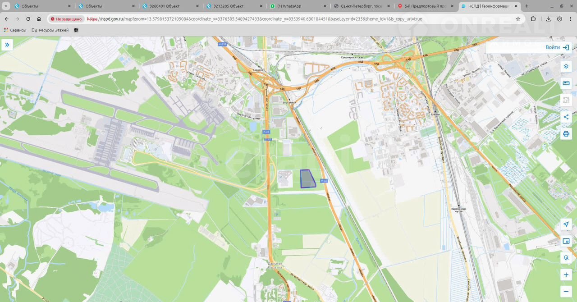Click the map object search icon
The image size is (577, 302).
click(566, 258)
